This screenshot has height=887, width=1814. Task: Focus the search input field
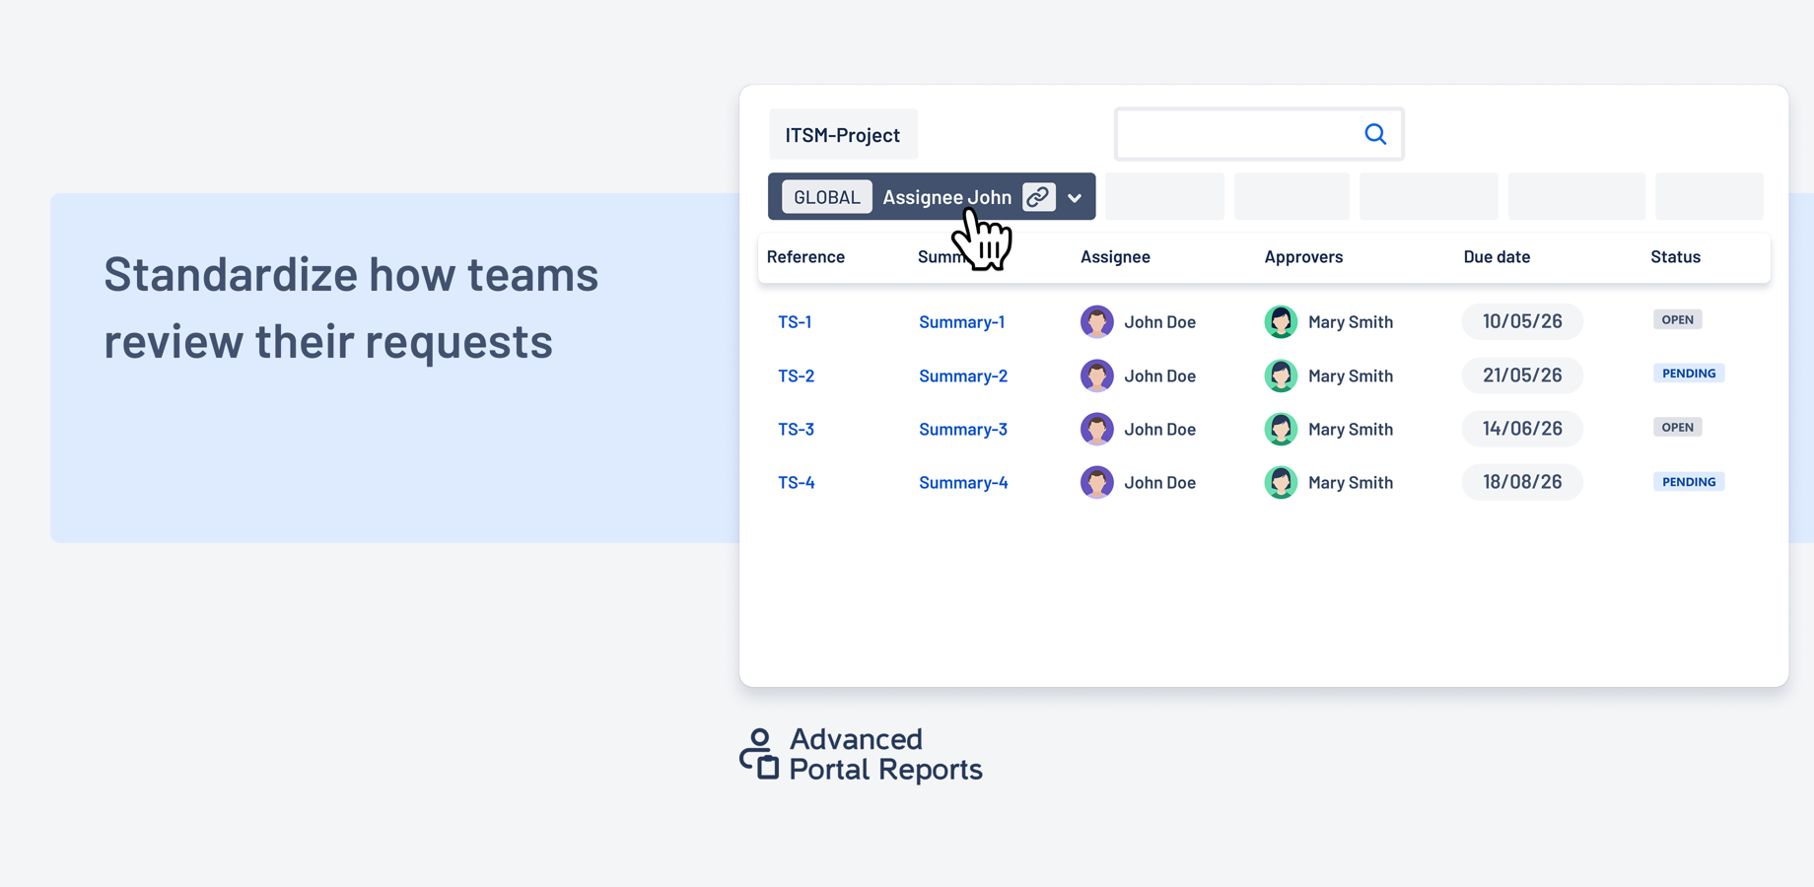(1259, 134)
